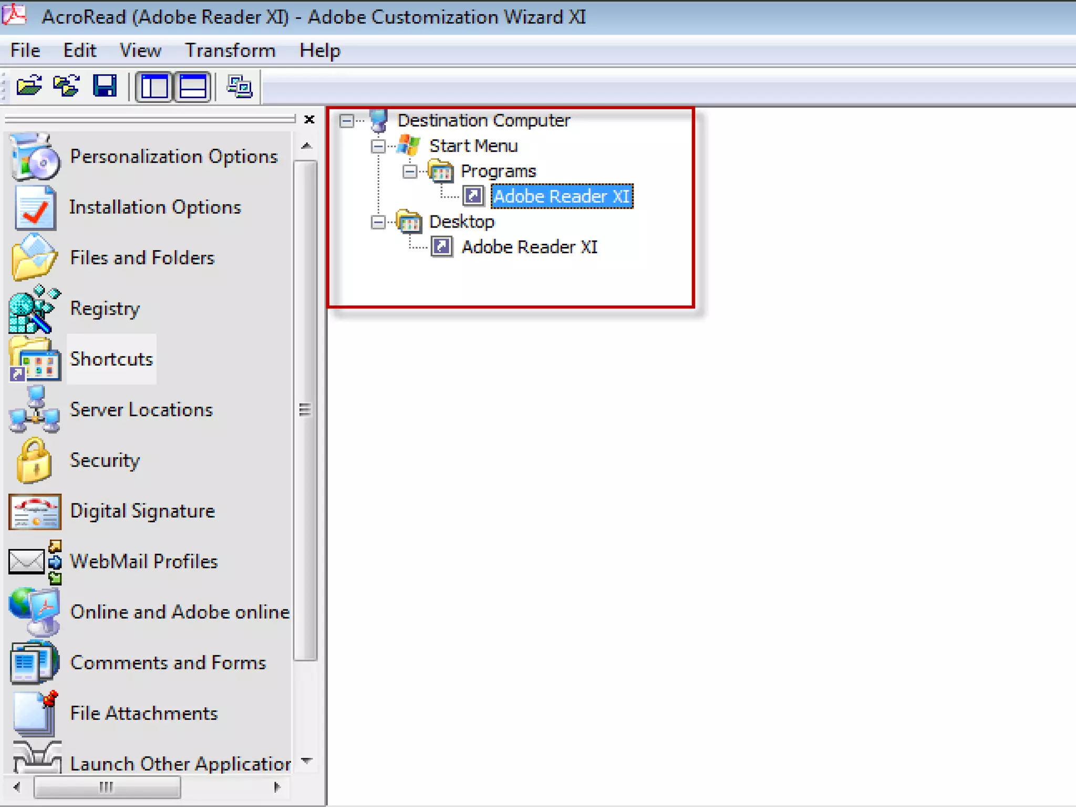Viewport: 1076px width, 807px height.
Task: Open the Personalization Options icon
Action: [x=35, y=157]
